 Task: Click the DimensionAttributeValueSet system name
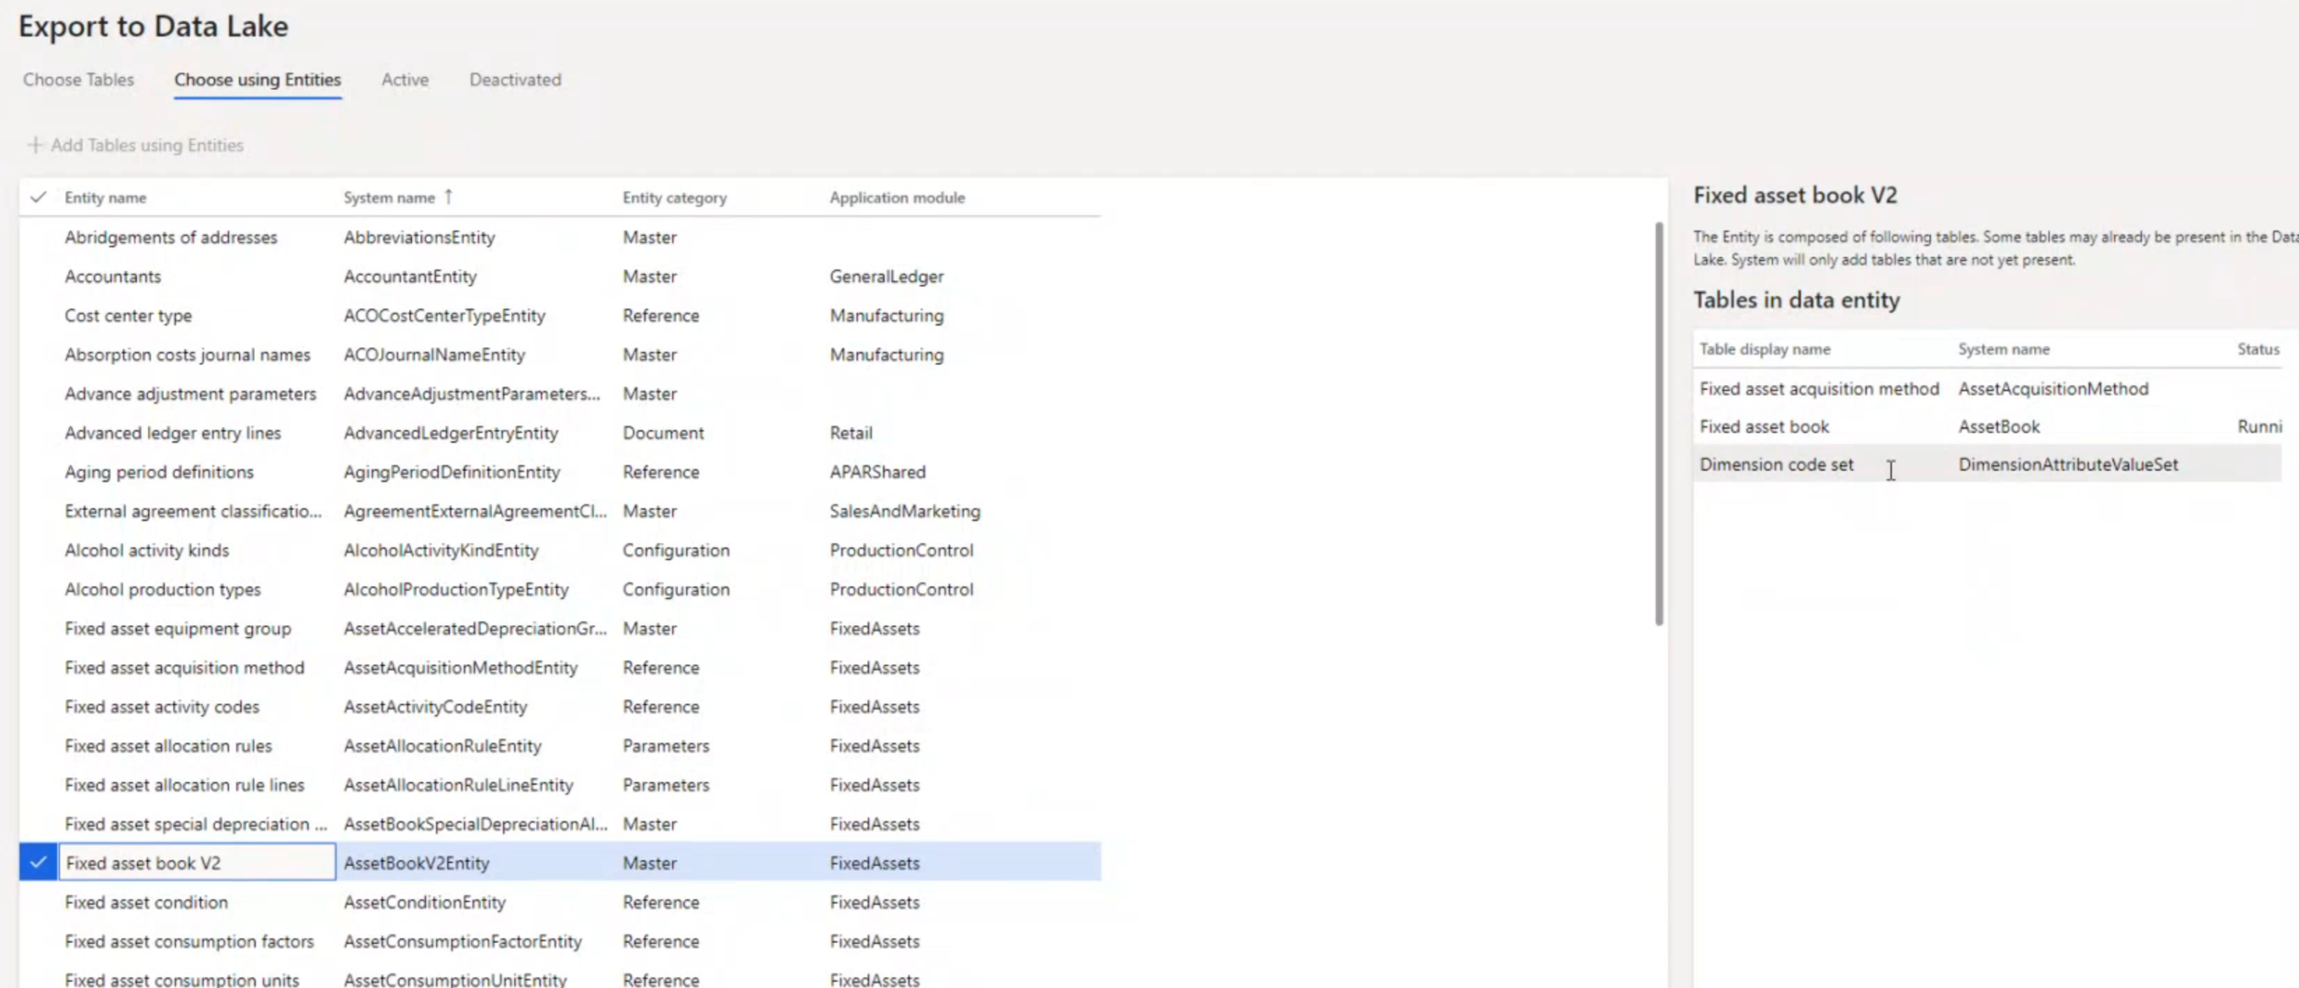pos(2068,464)
